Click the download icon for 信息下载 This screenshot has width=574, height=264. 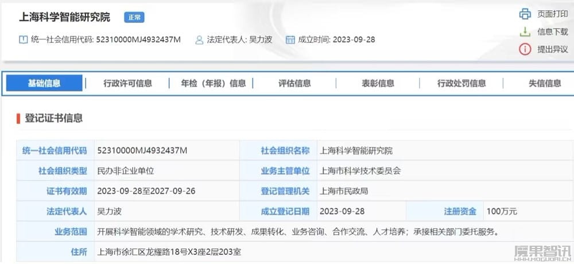pos(525,31)
